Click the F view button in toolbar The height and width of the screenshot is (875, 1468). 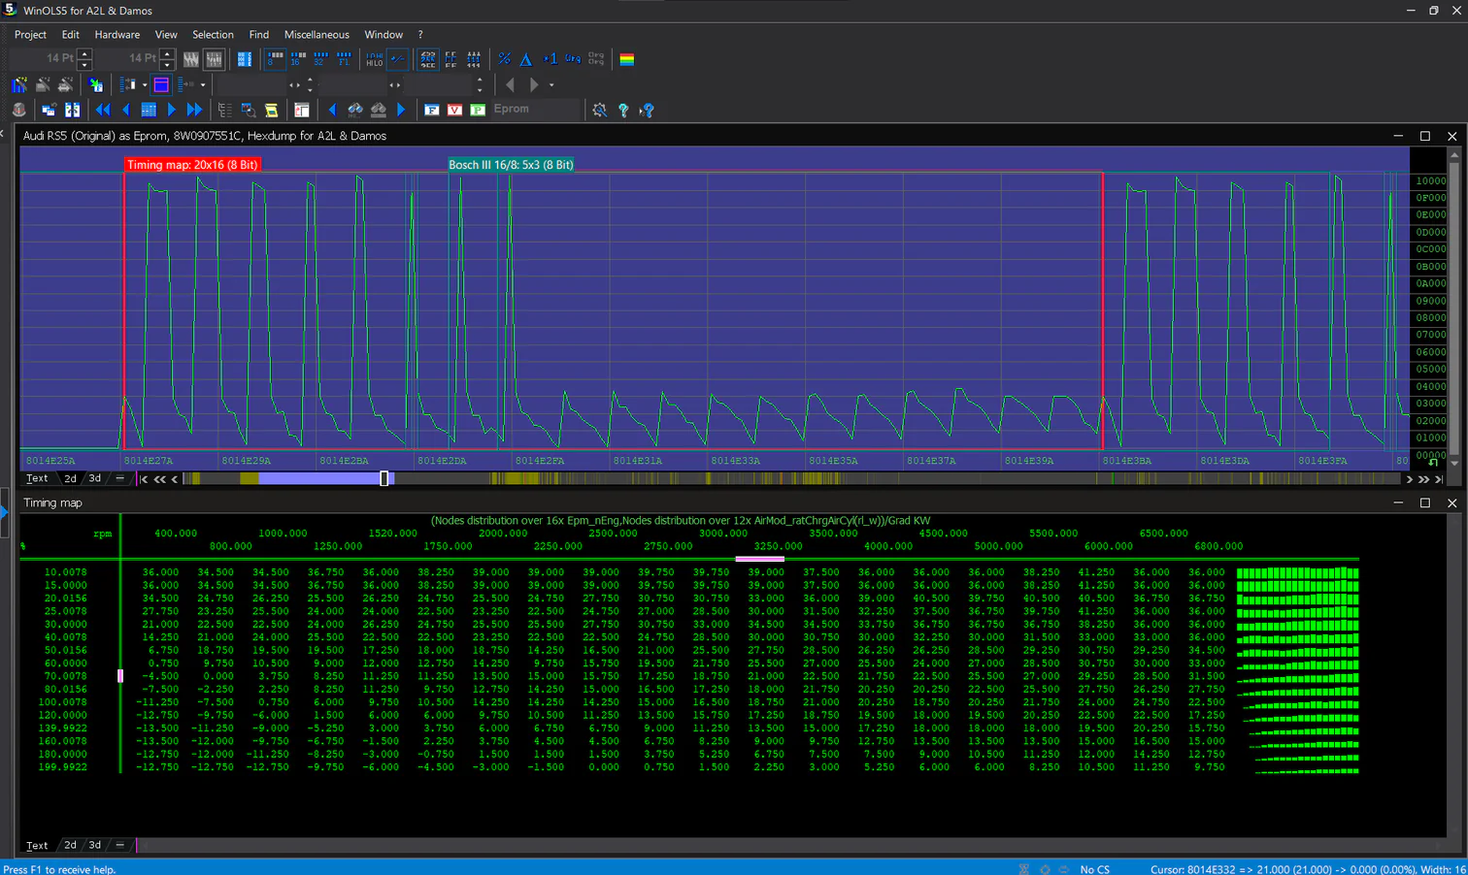point(431,110)
